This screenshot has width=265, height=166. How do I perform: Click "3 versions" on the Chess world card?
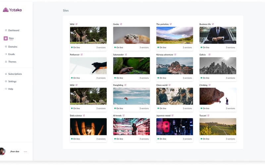187,109
